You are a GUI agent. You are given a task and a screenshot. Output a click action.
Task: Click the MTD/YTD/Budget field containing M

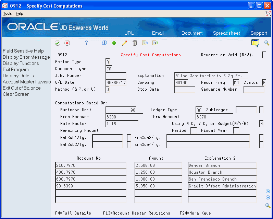[x=261, y=124]
